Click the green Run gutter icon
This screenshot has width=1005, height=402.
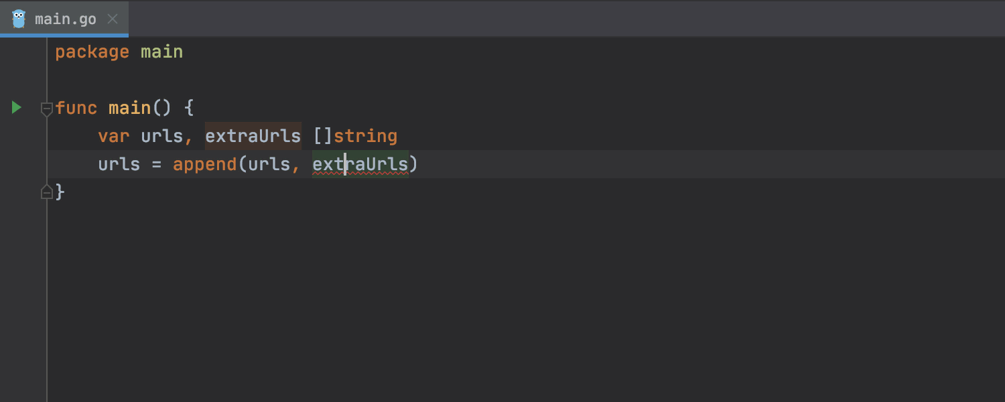click(x=17, y=107)
